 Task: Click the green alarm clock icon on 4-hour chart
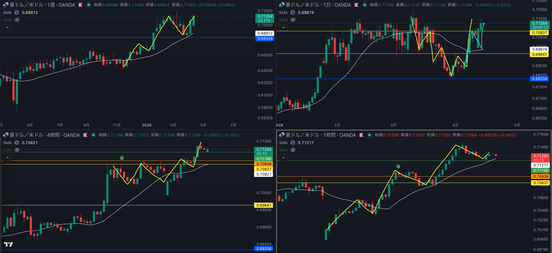click(x=122, y=158)
